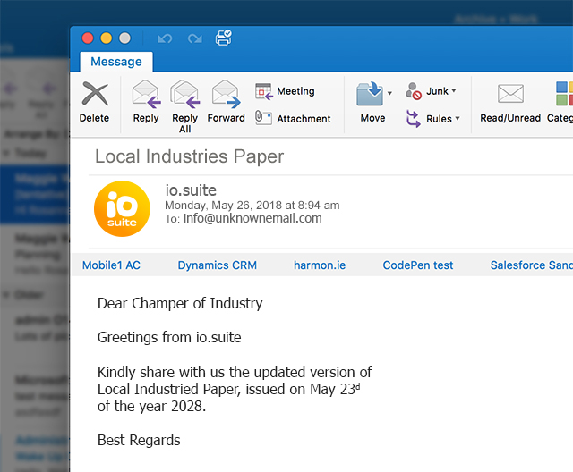573x472 pixels.
Task: Undo the last action in title bar
Action: tap(165, 38)
